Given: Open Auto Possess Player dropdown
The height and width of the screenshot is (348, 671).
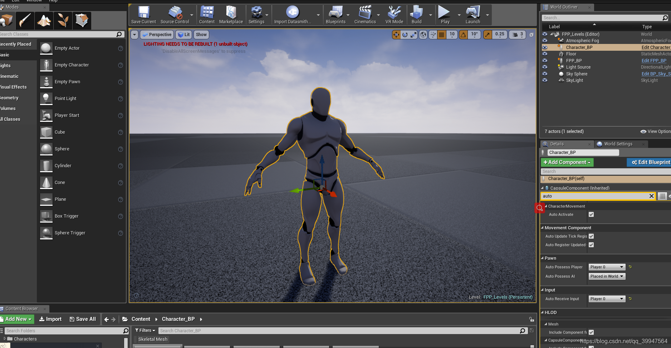Looking at the screenshot, I should point(607,267).
